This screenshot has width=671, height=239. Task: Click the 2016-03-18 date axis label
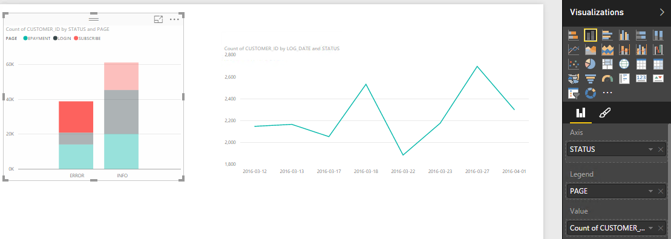pyautogui.click(x=366, y=171)
